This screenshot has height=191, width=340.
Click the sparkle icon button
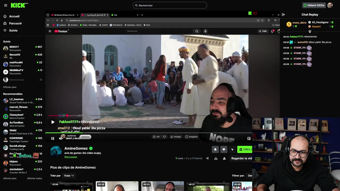[x=232, y=150]
